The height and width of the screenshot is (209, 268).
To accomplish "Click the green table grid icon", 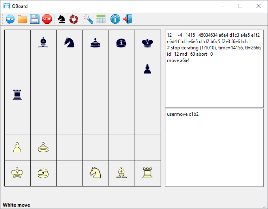I will point(101,19).
